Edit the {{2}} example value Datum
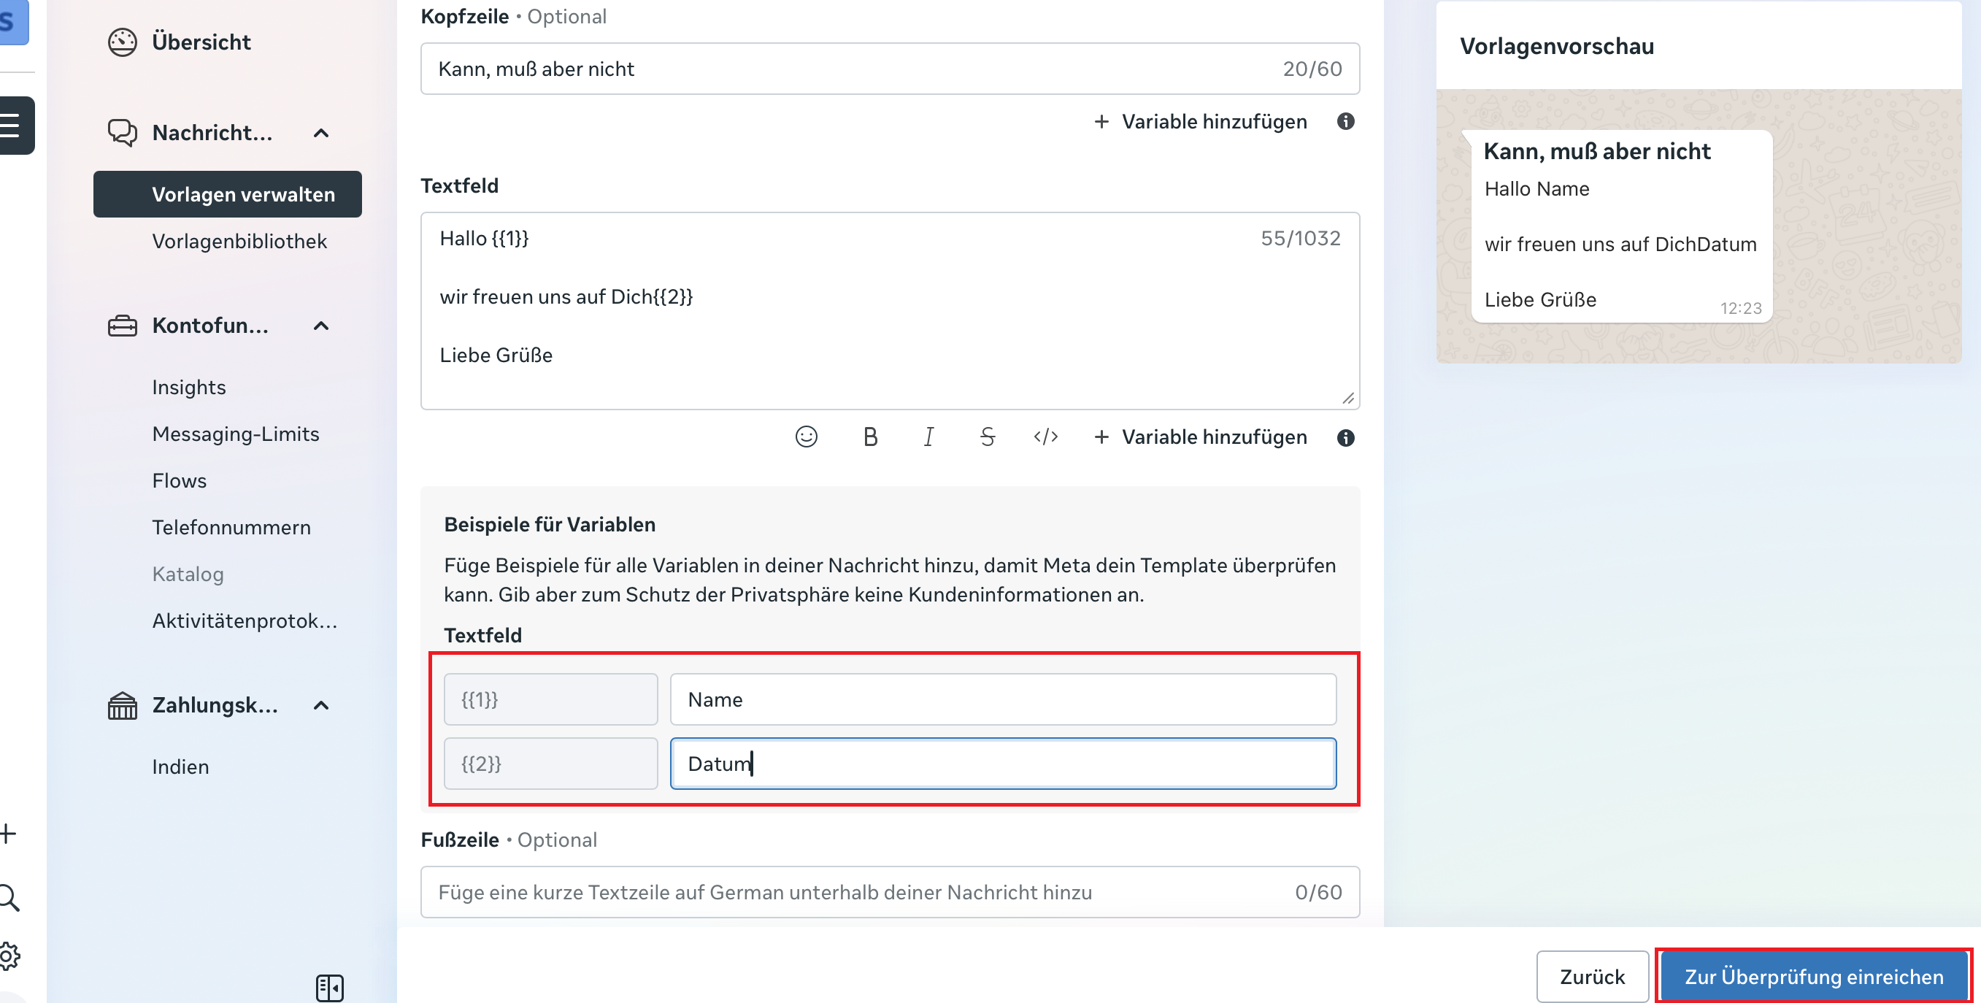1981x1003 pixels. [x=1003, y=764]
